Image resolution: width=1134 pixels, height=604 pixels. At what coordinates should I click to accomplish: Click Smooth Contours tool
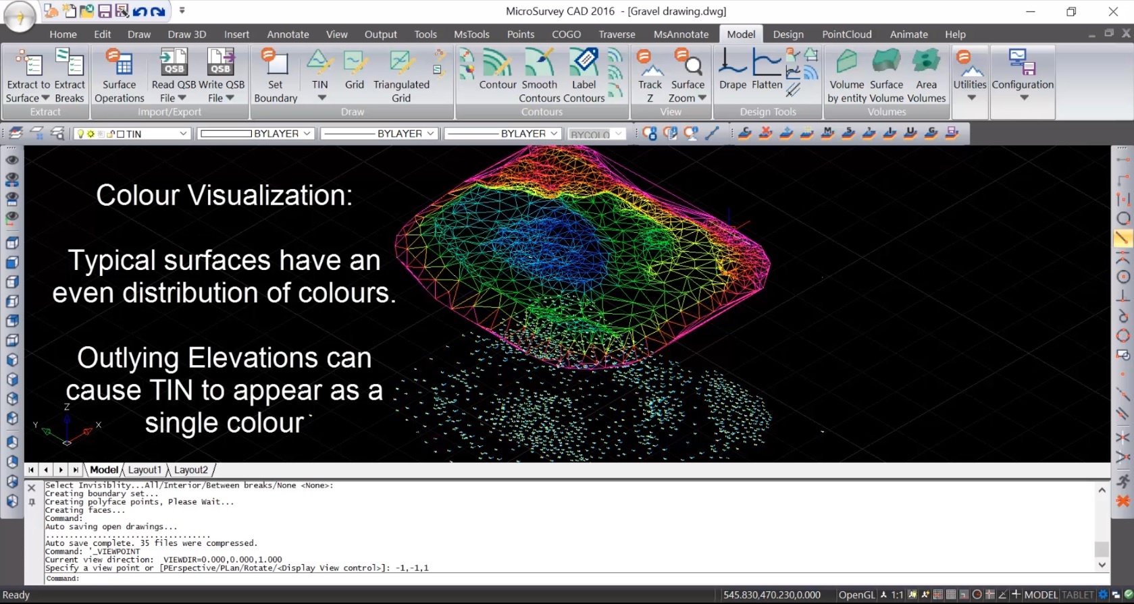point(539,76)
